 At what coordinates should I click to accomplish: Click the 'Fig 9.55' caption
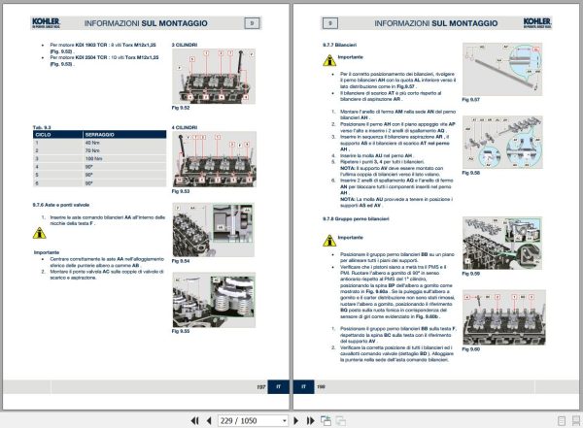[x=181, y=331]
